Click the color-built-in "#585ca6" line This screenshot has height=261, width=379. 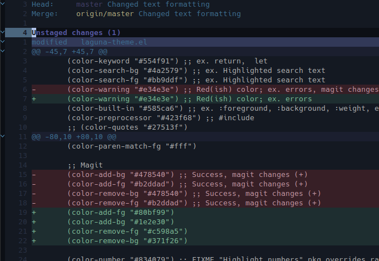tap(223, 109)
